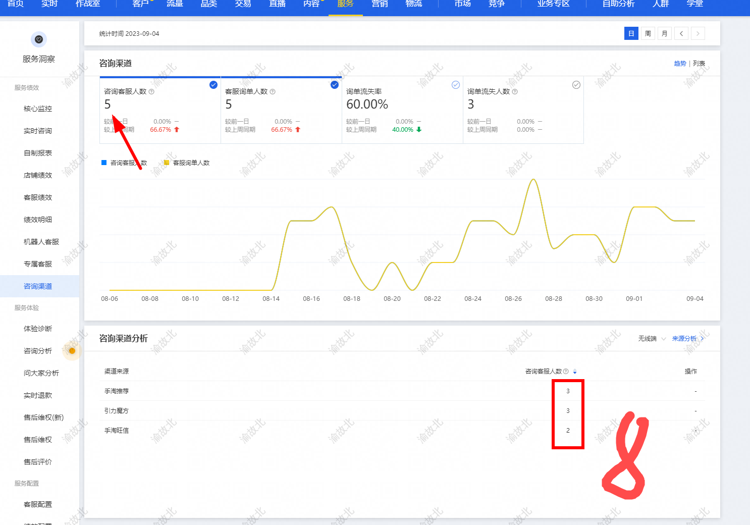
Task: Select the 趋势 view link
Action: tap(680, 64)
